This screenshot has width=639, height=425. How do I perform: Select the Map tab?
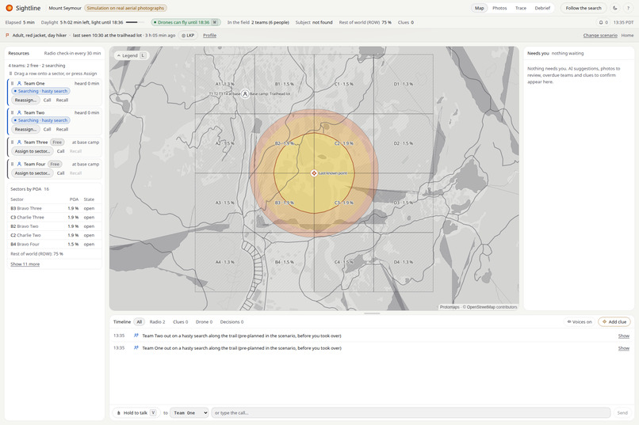(479, 8)
